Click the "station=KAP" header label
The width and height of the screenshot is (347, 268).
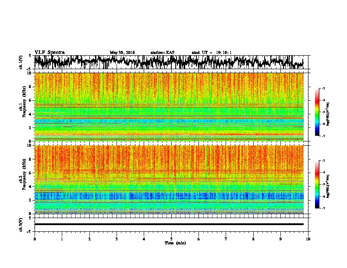tap(163, 53)
